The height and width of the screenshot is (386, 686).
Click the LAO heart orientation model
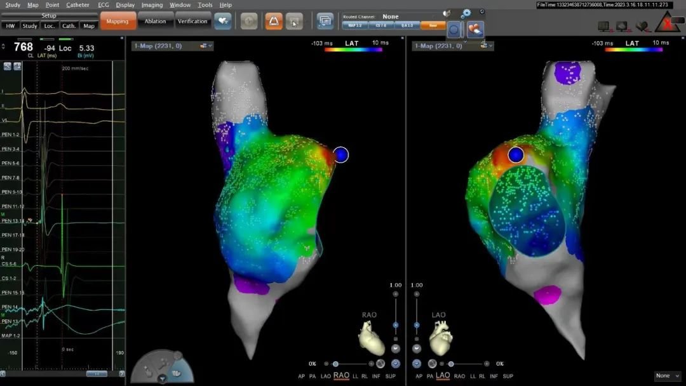pos(440,338)
